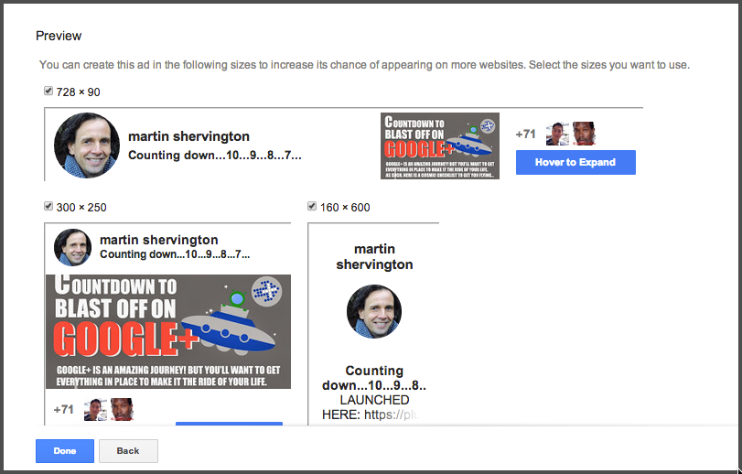
Task: Click the Hover to Expand button
Action: pos(575,162)
